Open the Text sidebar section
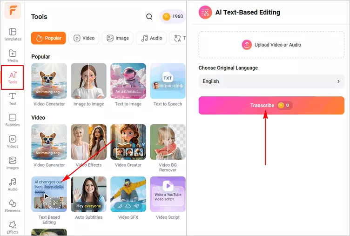The image size is (350, 236). click(13, 99)
